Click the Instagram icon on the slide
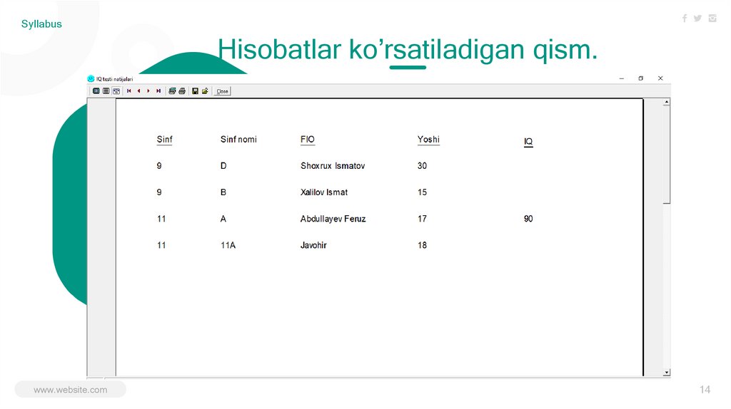This screenshot has height=409, width=731. 713,18
